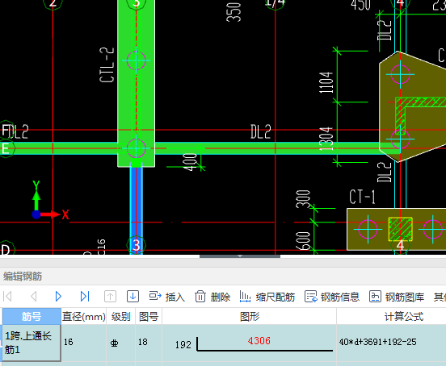
Task: Jump to last rebar record
Action: (85, 297)
